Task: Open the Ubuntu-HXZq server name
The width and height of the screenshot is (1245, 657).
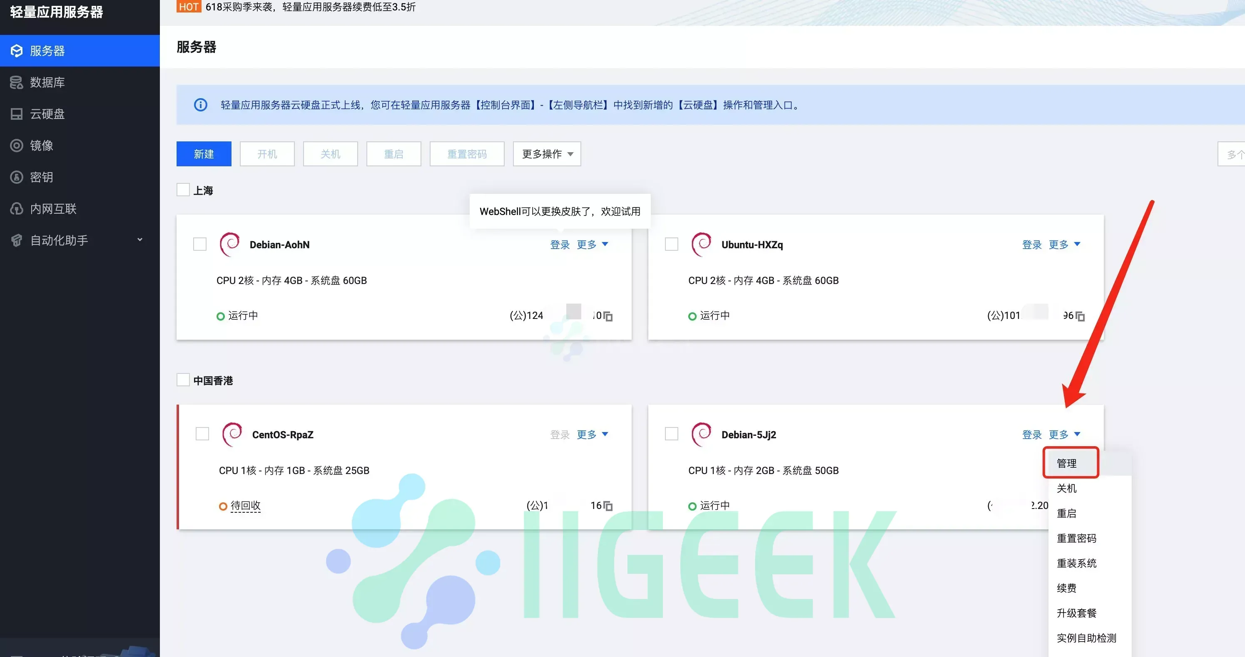Action: [752, 245]
